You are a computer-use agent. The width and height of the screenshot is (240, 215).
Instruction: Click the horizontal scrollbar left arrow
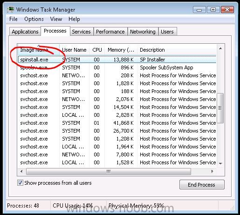point(21,171)
